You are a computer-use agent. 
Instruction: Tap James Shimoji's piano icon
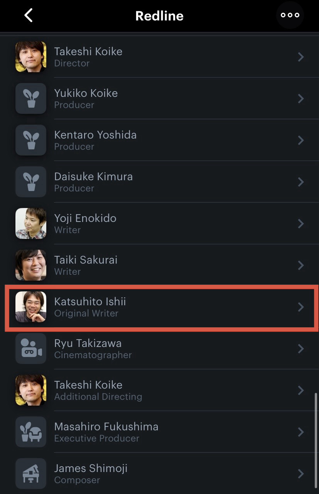coord(31,474)
